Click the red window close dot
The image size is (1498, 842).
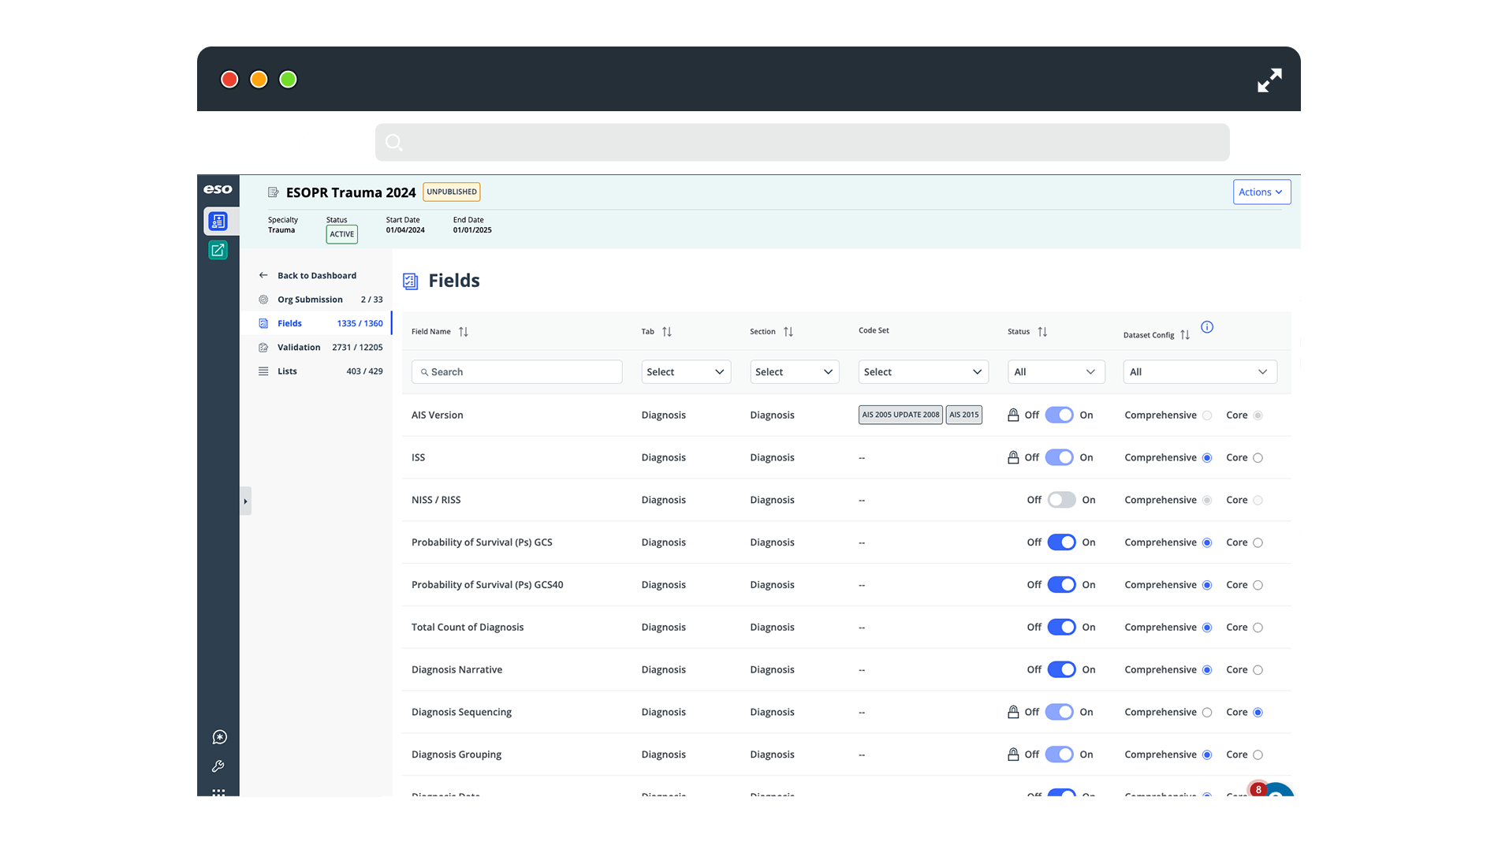point(229,80)
